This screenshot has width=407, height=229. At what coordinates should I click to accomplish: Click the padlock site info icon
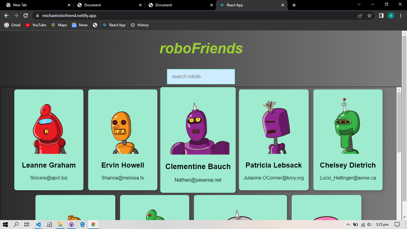coord(37,16)
